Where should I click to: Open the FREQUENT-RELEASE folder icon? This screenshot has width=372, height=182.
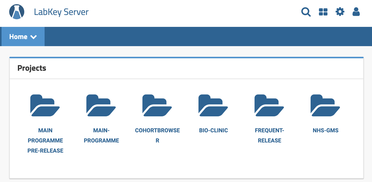tap(269, 105)
